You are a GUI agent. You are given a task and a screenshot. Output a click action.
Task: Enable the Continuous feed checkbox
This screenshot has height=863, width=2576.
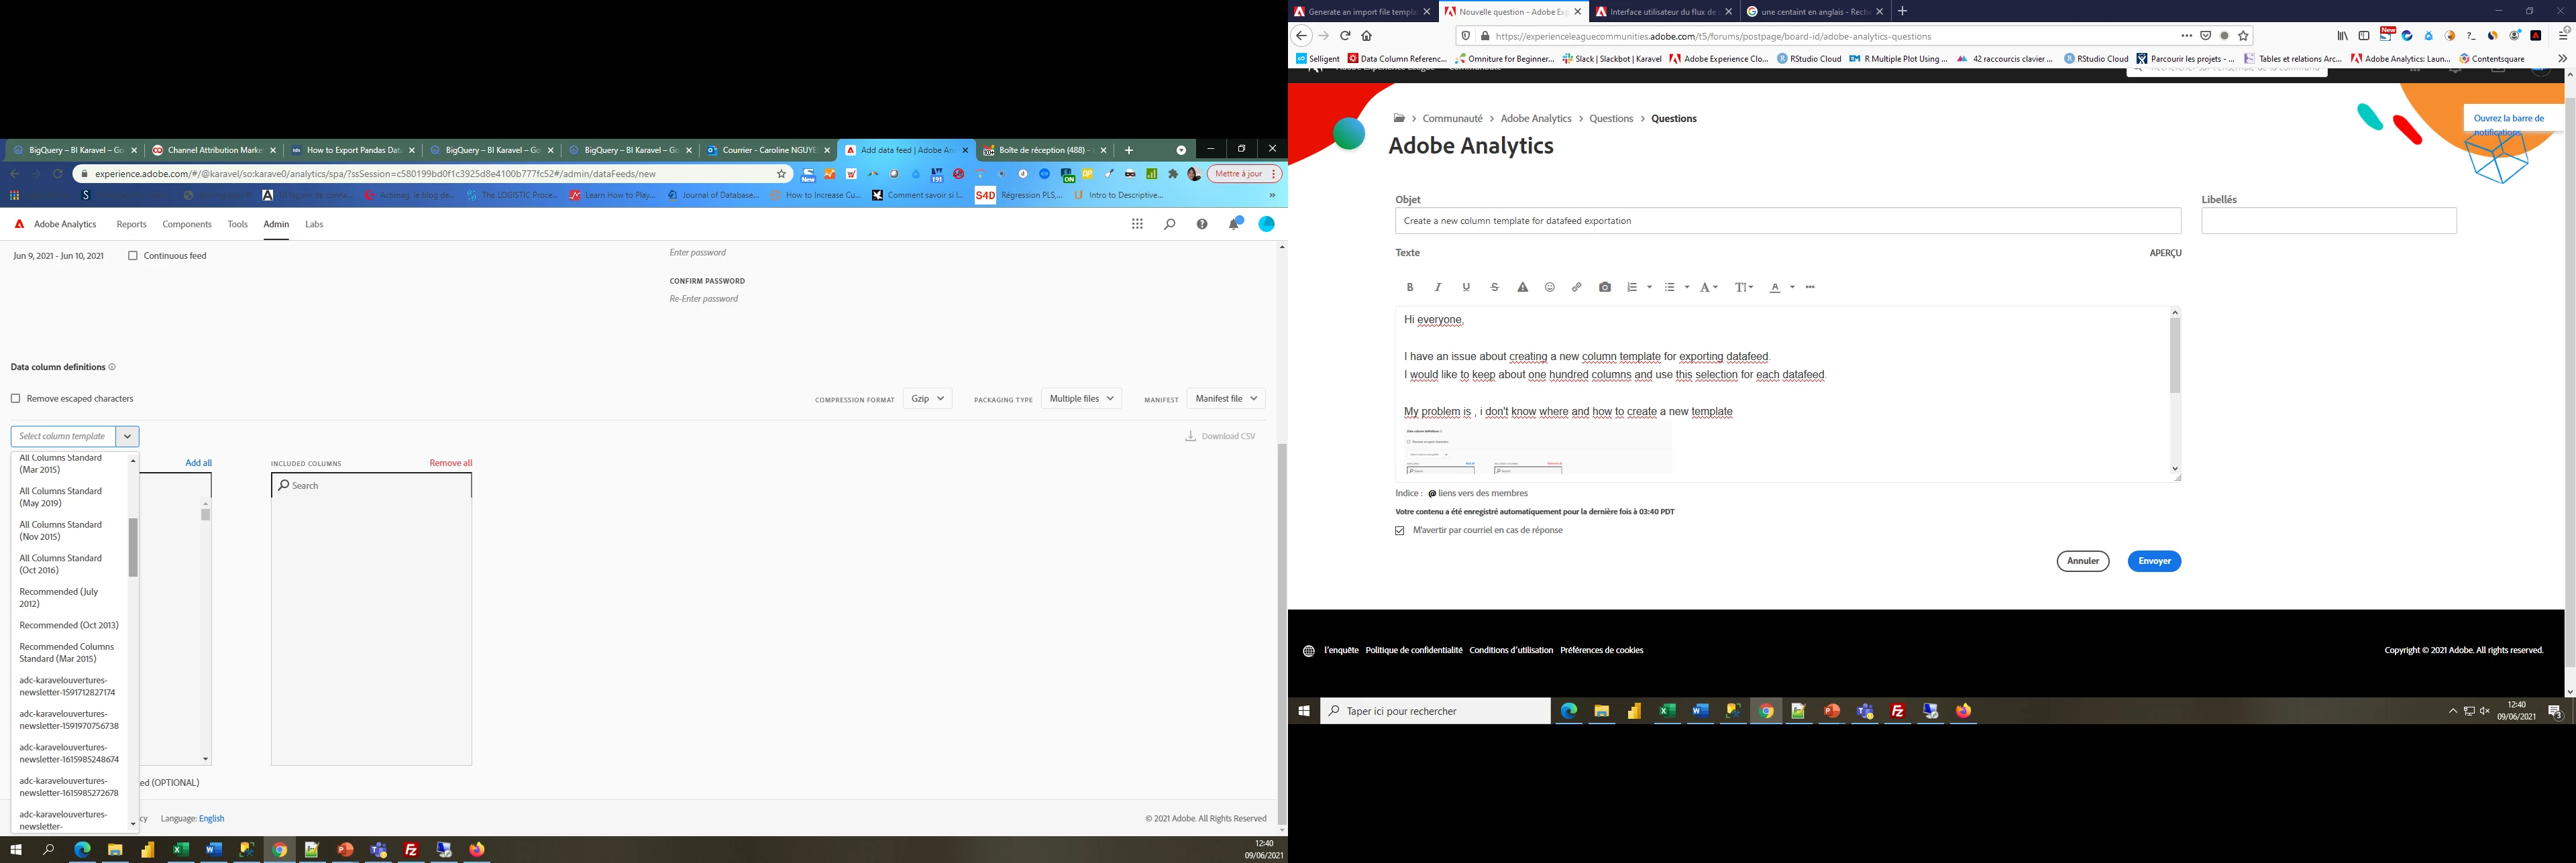pyautogui.click(x=133, y=256)
